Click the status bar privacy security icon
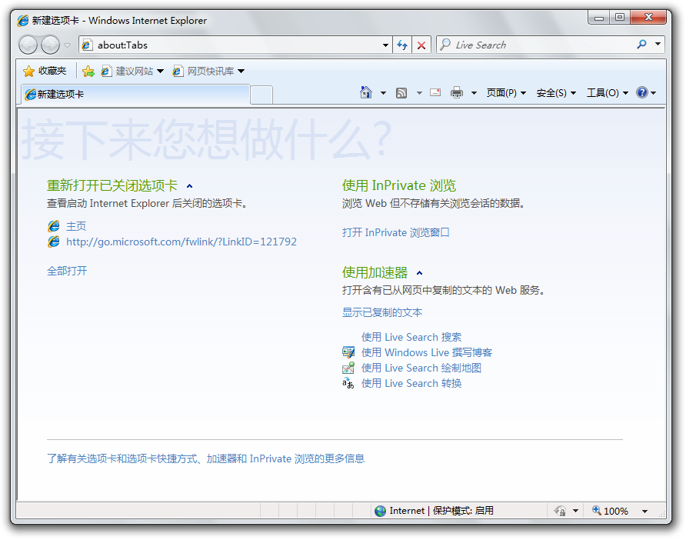This screenshot has height=540, width=686. pos(560,511)
